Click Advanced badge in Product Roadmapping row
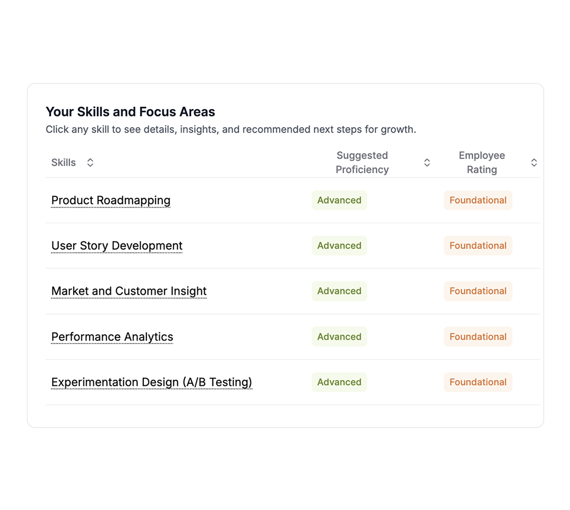This screenshot has height=510, width=570. (339, 200)
